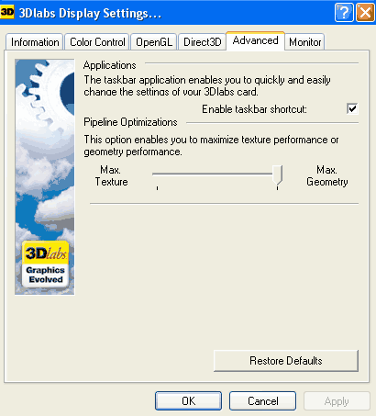
Task: Click the Max. Geometry label
Action: click(327, 175)
